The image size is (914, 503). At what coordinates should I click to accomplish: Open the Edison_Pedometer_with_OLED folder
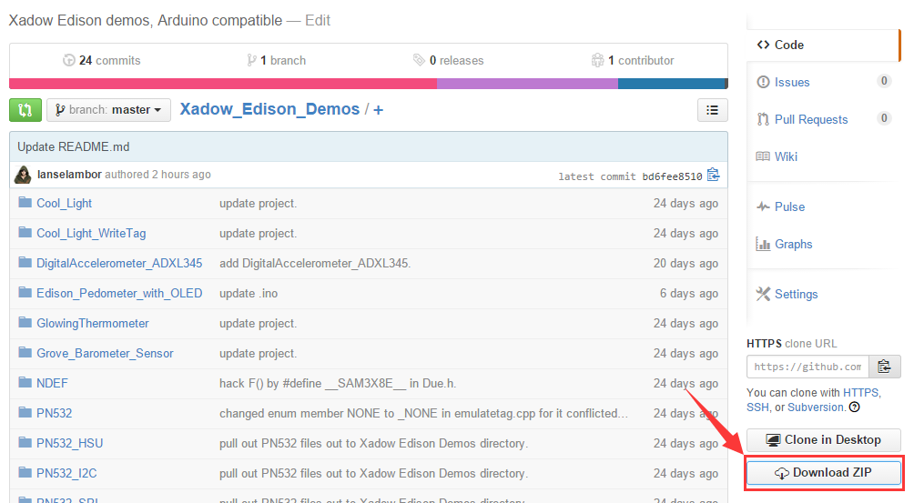pyautogui.click(x=119, y=294)
